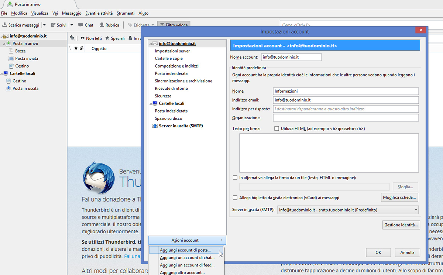443x275 pixels.
Task: Open the Visualizza menu
Action: [x=40, y=13]
